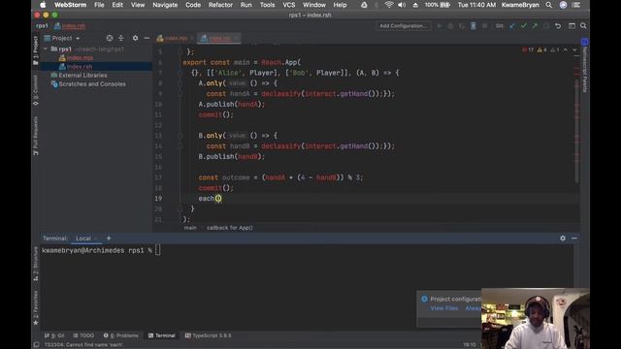Viewport: 621px width, 349px height.
Task: Toggle the Project tool window side tab
Action: tap(36, 50)
